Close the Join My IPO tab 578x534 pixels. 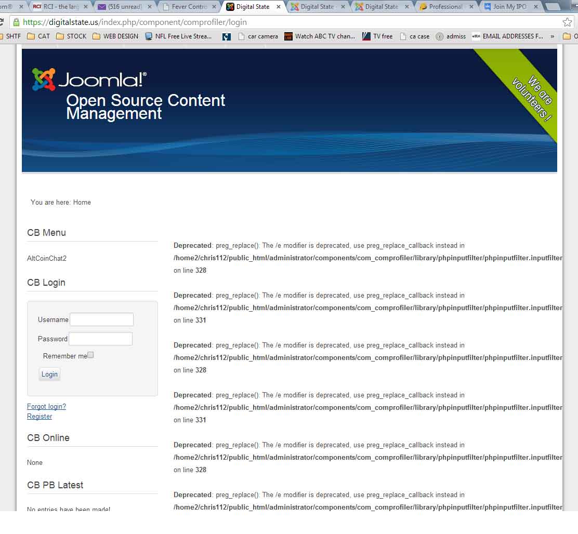pos(536,7)
